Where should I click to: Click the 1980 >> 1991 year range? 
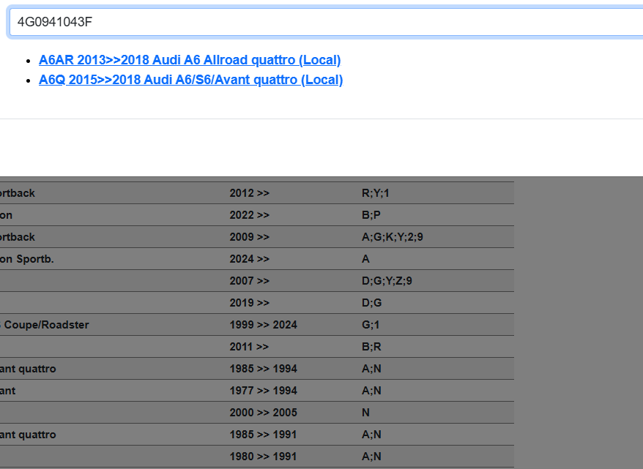(263, 457)
